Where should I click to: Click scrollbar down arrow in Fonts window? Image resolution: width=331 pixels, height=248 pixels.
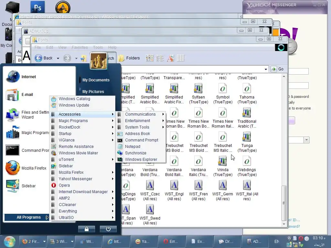(284, 224)
